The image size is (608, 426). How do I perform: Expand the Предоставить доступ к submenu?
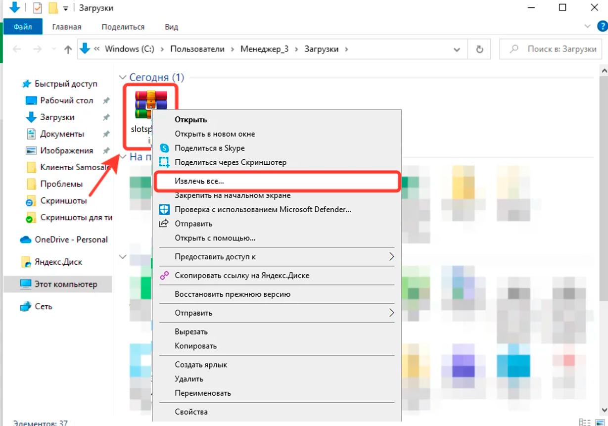391,257
